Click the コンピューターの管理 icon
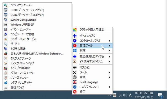167x99 pixels. (x=6, y=34)
